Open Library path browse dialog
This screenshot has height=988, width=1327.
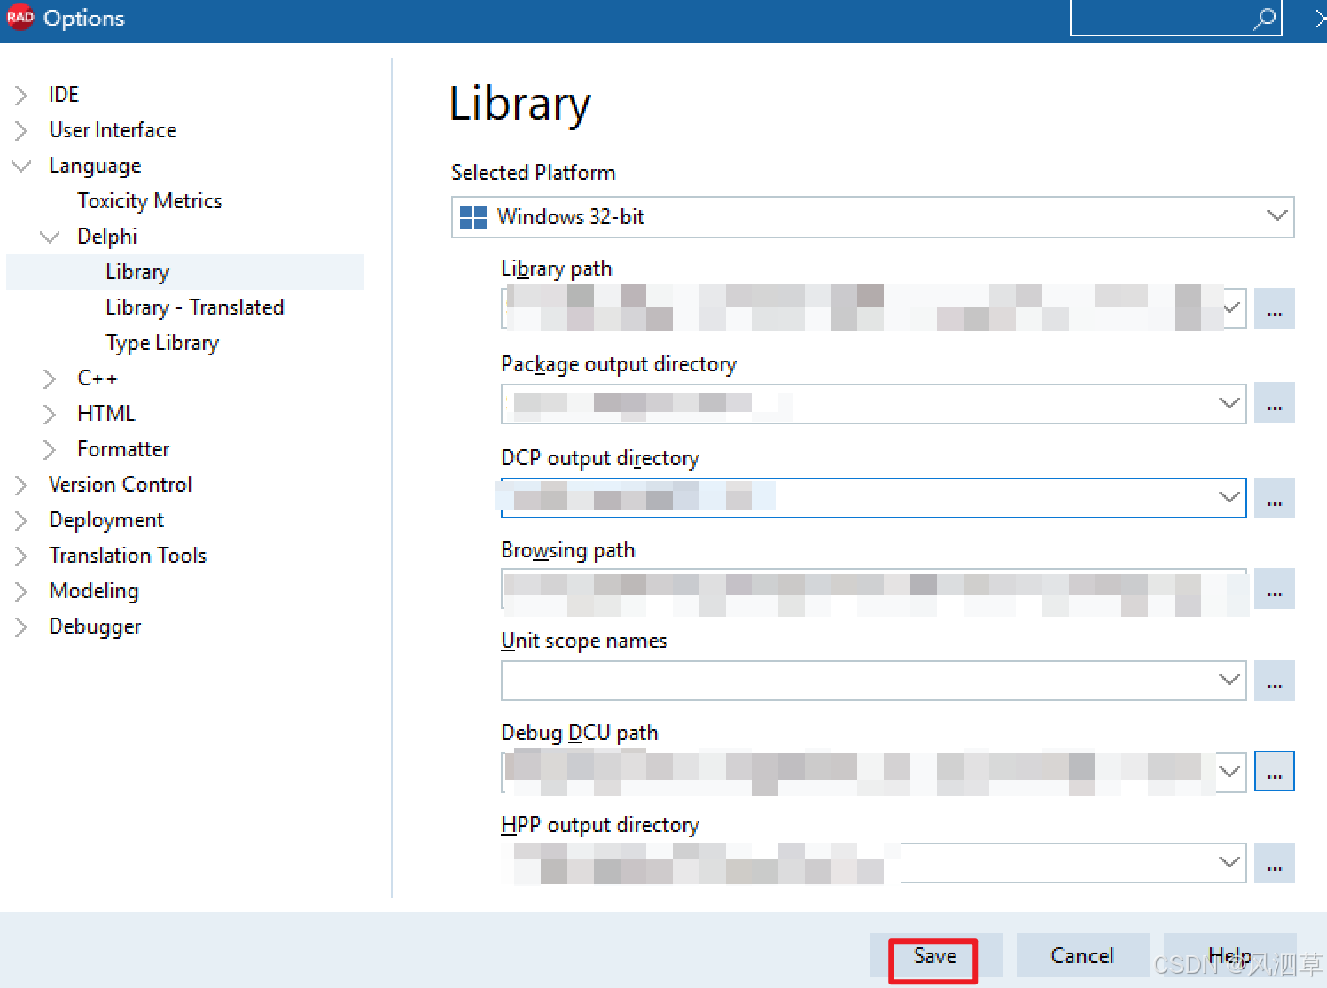point(1274,308)
